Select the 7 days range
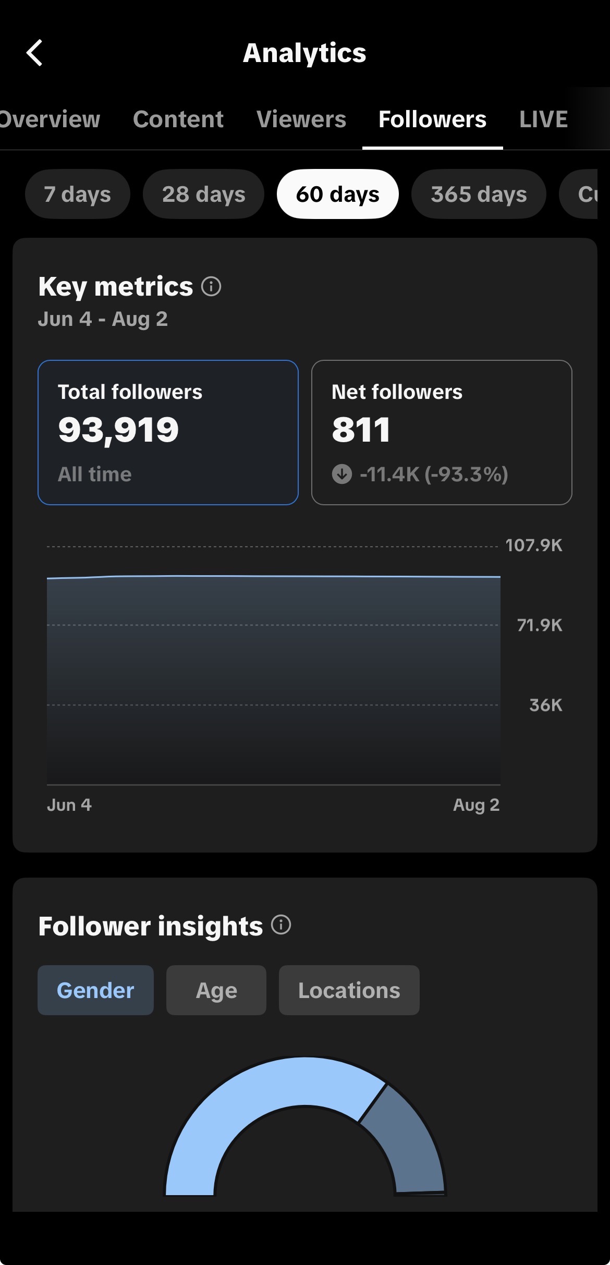This screenshot has width=610, height=1265. click(x=78, y=194)
